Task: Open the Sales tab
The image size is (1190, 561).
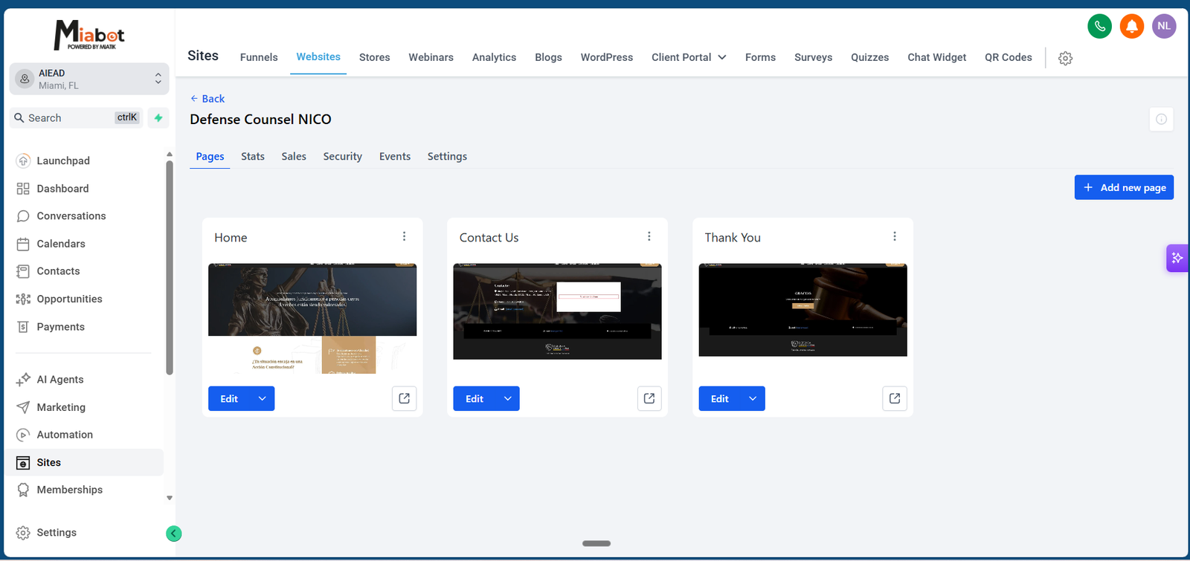Action: [x=294, y=156]
